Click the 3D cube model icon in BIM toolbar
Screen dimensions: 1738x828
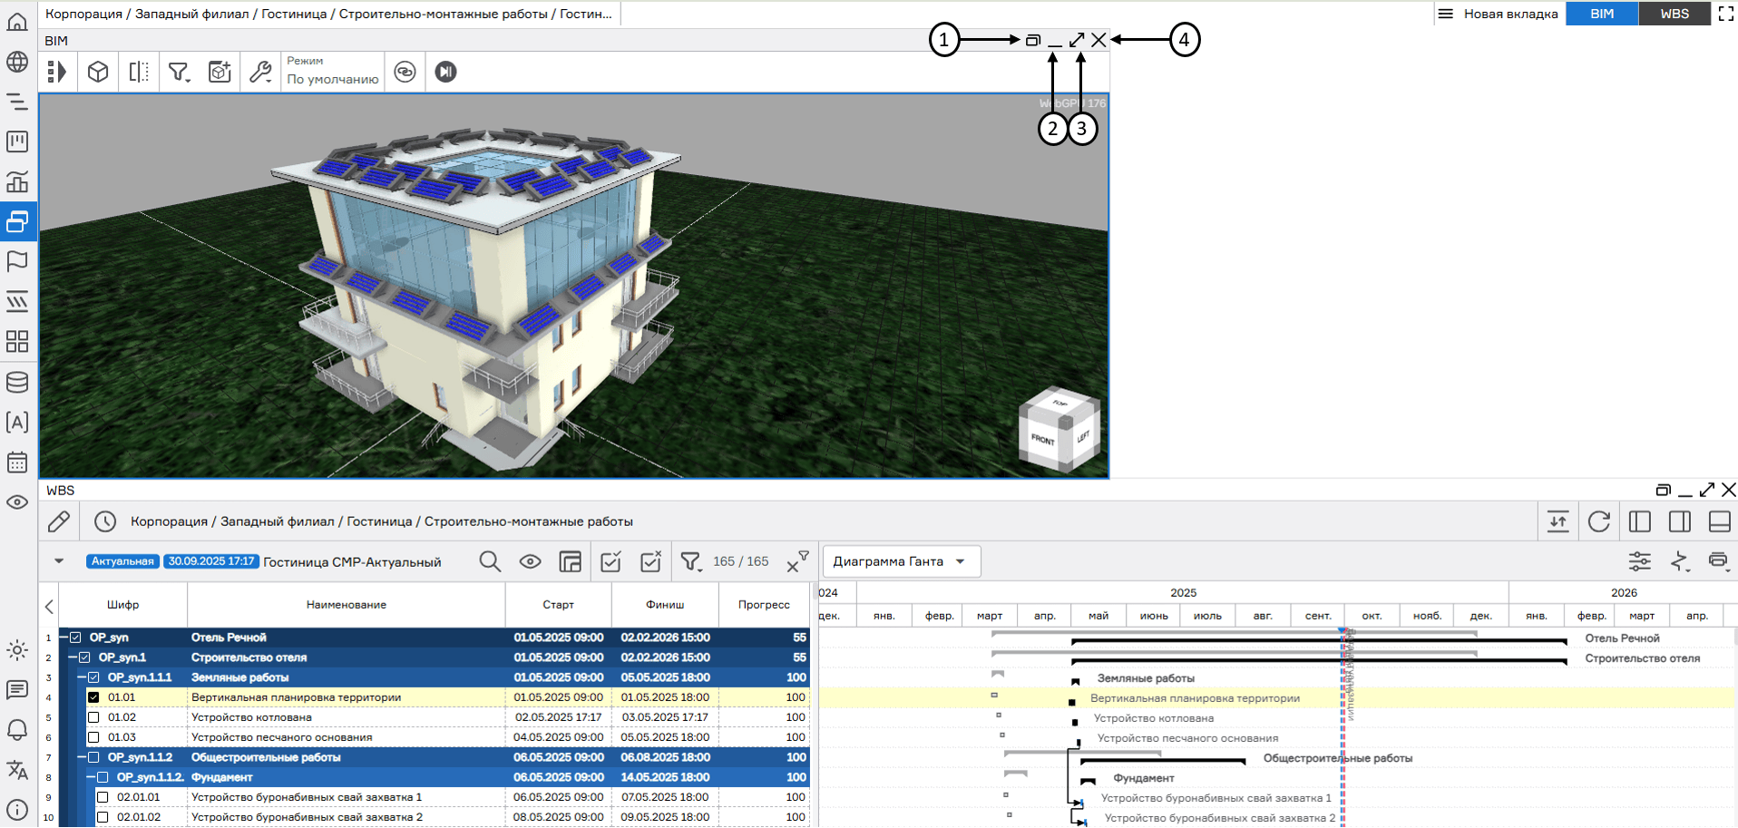pos(98,72)
